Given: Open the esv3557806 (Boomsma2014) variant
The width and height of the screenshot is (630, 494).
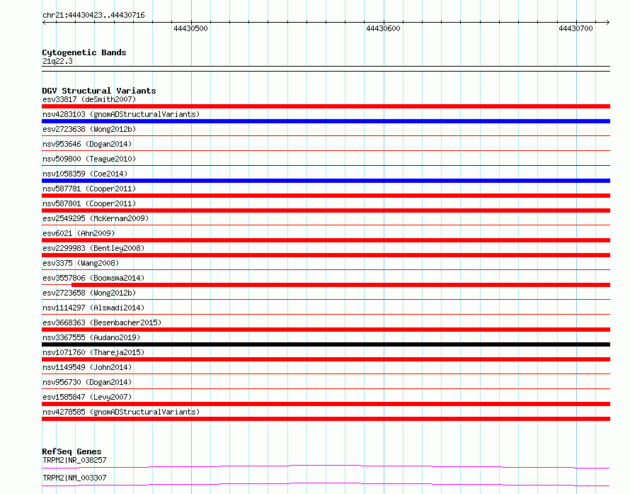Looking at the screenshot, I should [x=93, y=278].
